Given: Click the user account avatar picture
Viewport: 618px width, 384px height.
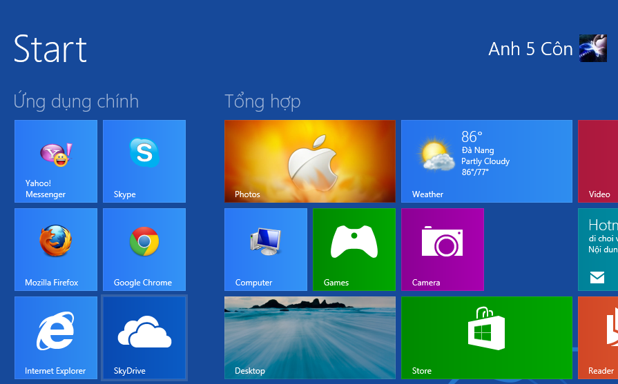Looking at the screenshot, I should [592, 48].
